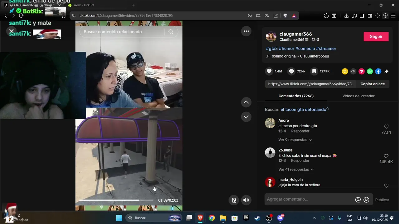399x224 pixels.
Task: Open browser downloads
Action: 346,16
